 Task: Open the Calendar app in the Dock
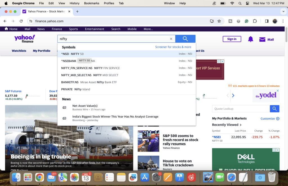[x=86, y=177]
